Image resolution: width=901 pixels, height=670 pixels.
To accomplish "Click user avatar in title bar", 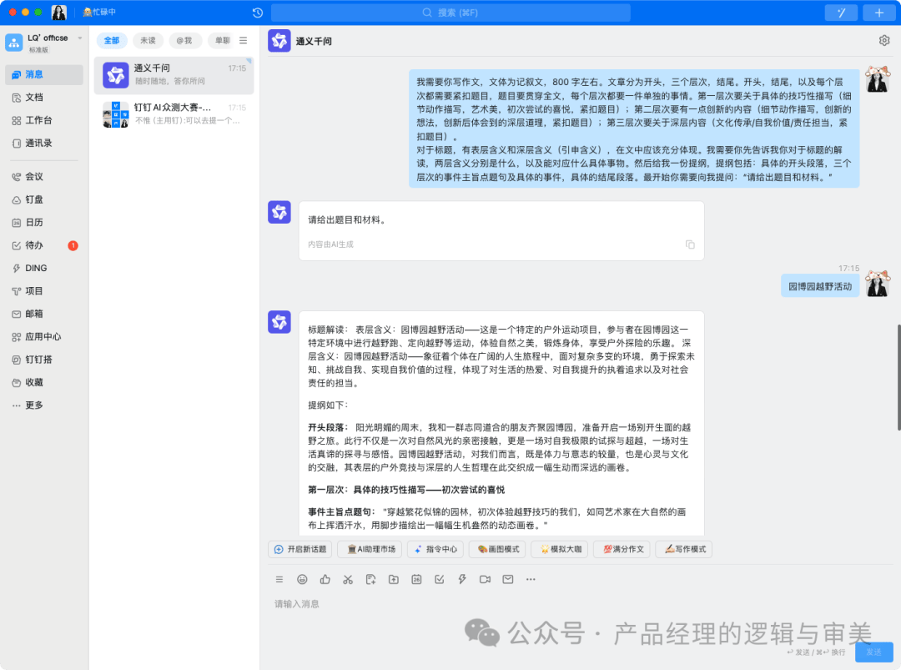I will tap(59, 12).
